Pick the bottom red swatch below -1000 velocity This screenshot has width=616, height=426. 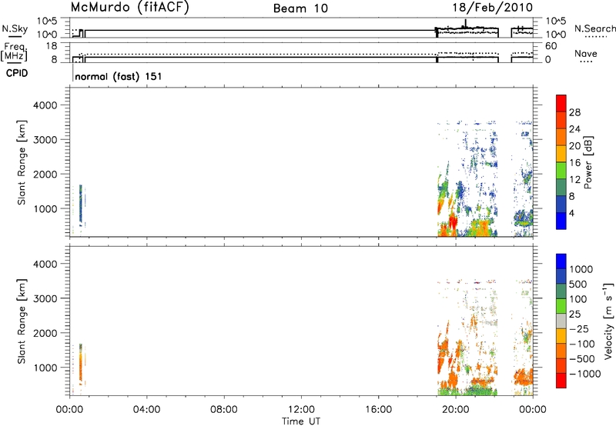(561, 381)
